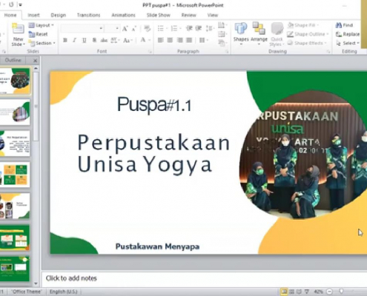367x296 pixels.
Task: Open the Design tab
Action: coord(59,15)
